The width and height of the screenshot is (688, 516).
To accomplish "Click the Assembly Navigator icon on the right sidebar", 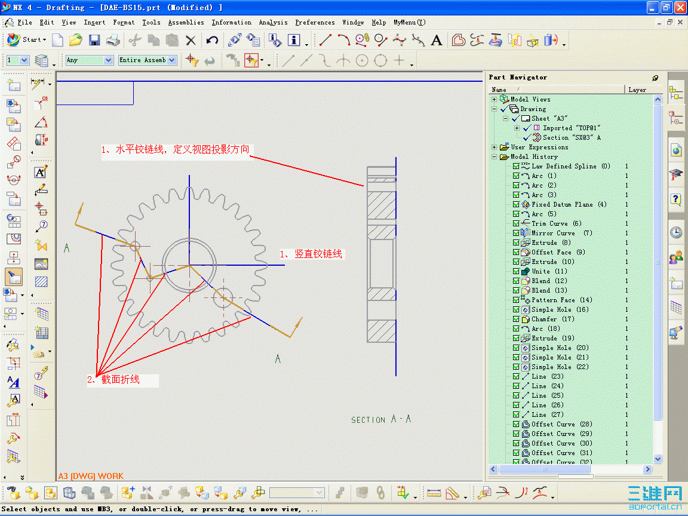I will click(x=676, y=92).
